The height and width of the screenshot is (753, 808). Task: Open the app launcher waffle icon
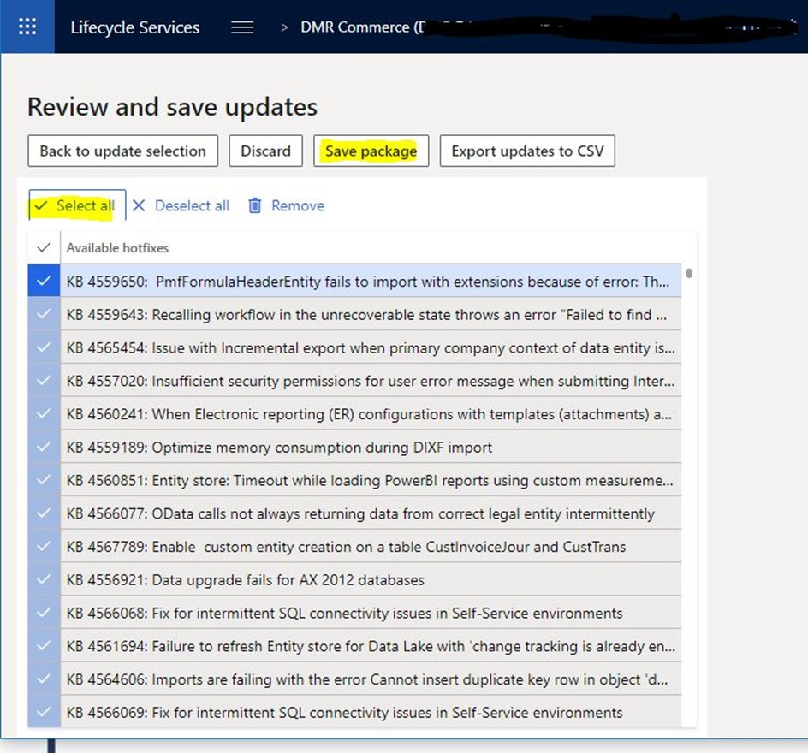coord(27,27)
